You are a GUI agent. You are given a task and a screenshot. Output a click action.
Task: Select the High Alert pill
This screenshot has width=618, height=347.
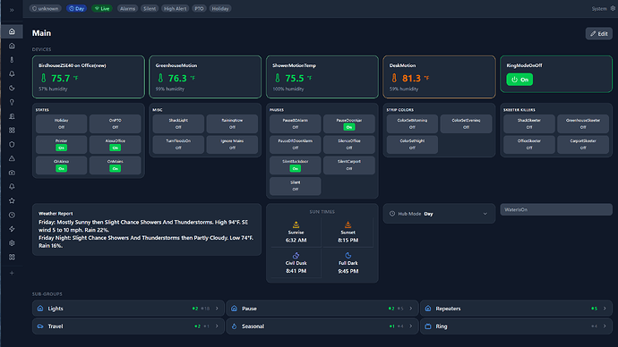click(x=175, y=8)
